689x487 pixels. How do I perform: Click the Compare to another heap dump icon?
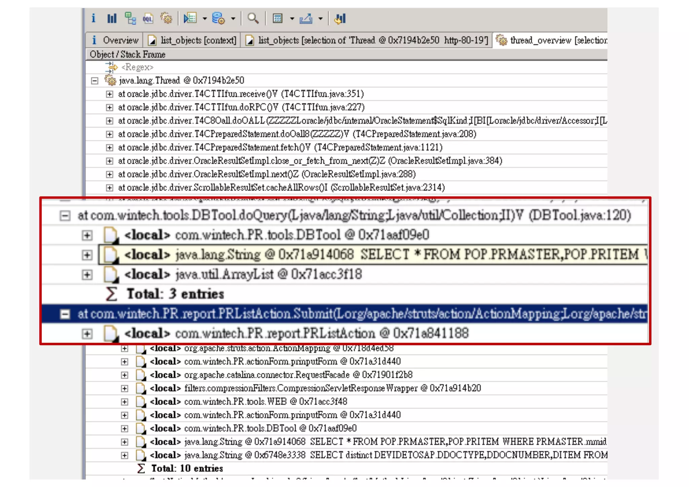pos(340,18)
